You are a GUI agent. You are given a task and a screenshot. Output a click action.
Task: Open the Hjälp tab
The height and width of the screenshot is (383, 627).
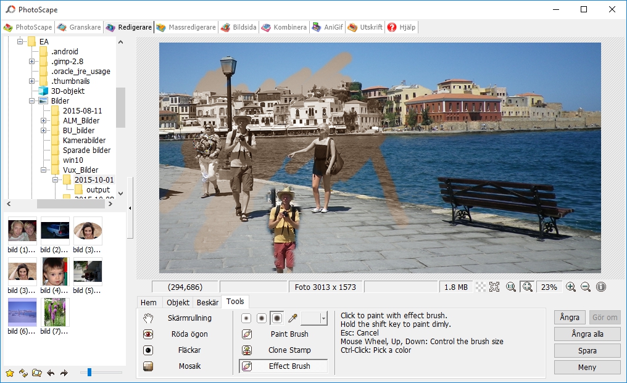(402, 27)
